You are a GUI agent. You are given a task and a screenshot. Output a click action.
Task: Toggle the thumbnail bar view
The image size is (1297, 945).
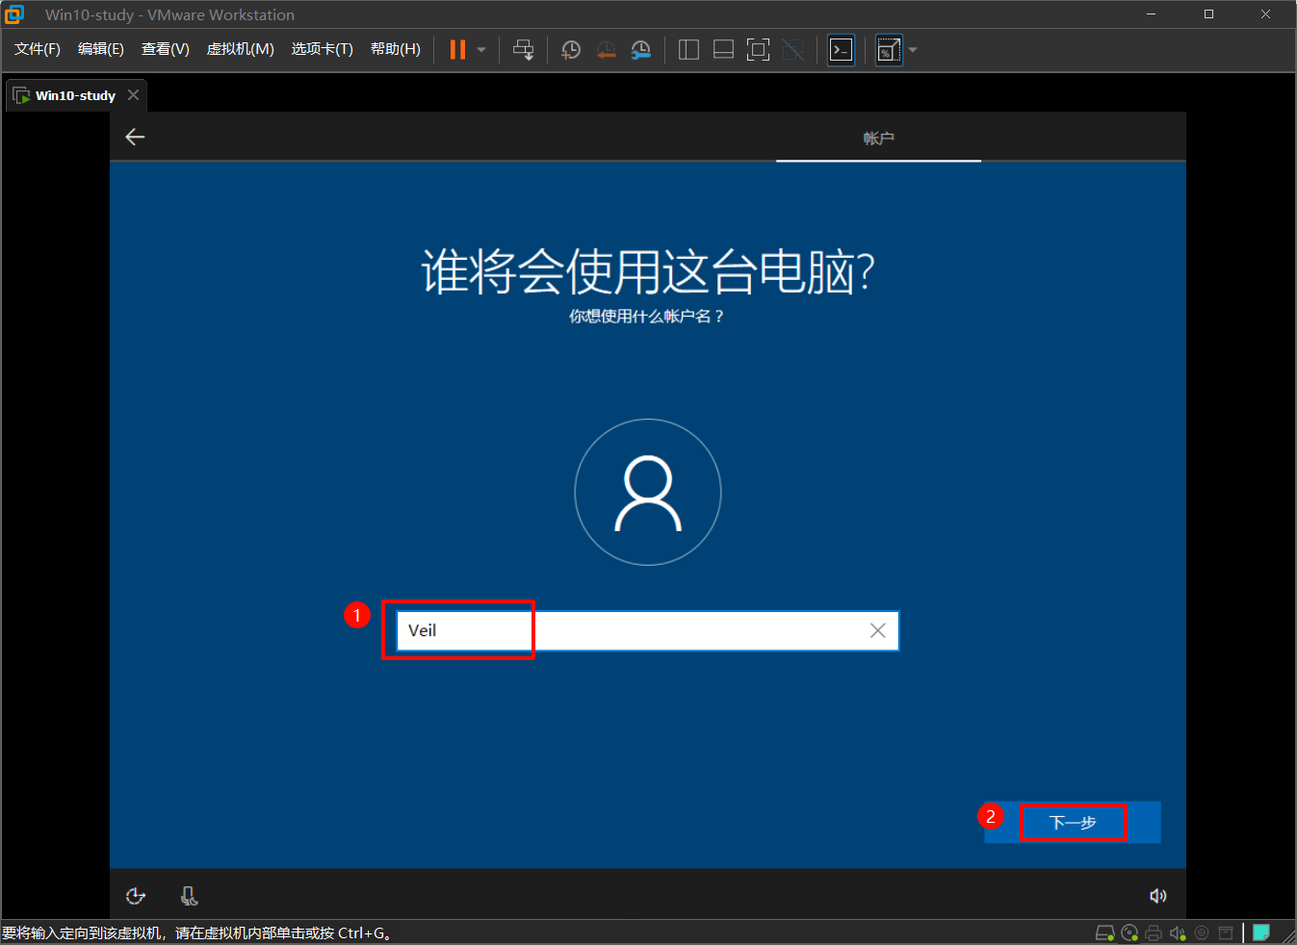723,50
